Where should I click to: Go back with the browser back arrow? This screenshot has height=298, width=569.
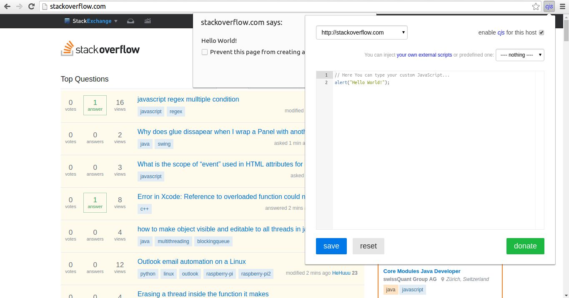[x=7, y=6]
